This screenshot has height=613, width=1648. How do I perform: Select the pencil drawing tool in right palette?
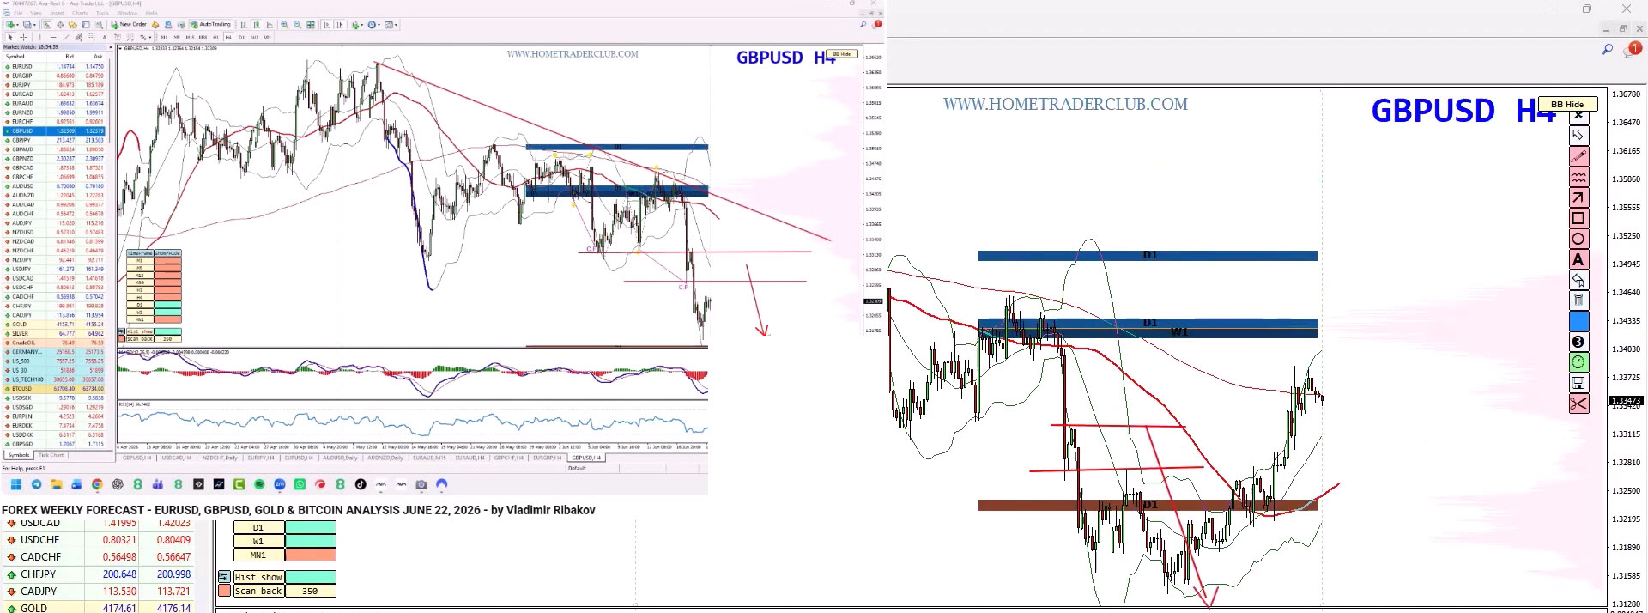click(1578, 156)
